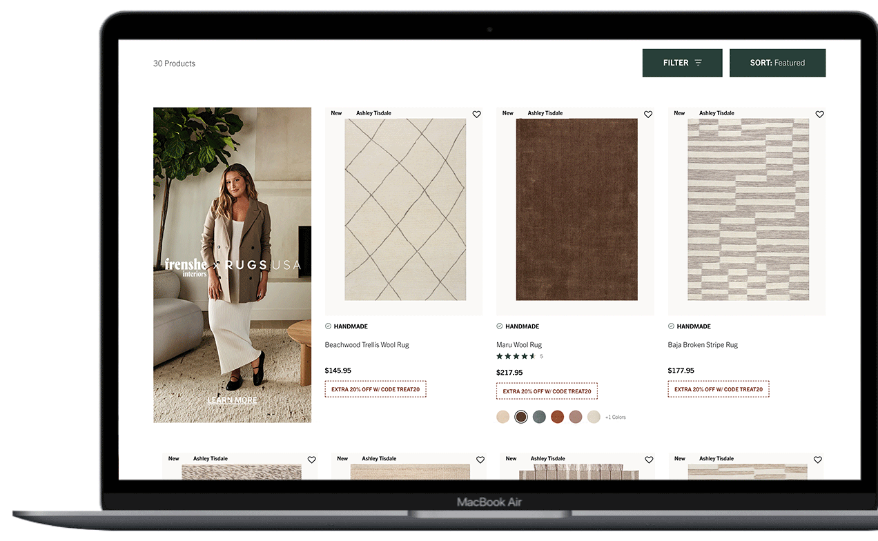Click the New badge on Maru Wool Rug card

click(508, 113)
